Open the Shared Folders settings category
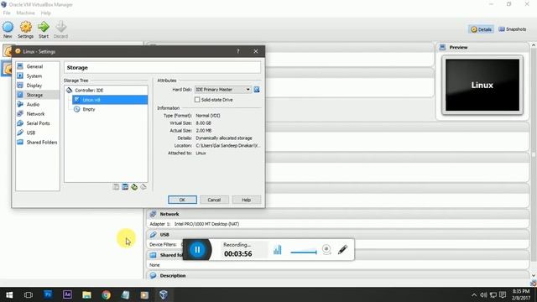The height and width of the screenshot is (302, 537). pos(42,142)
